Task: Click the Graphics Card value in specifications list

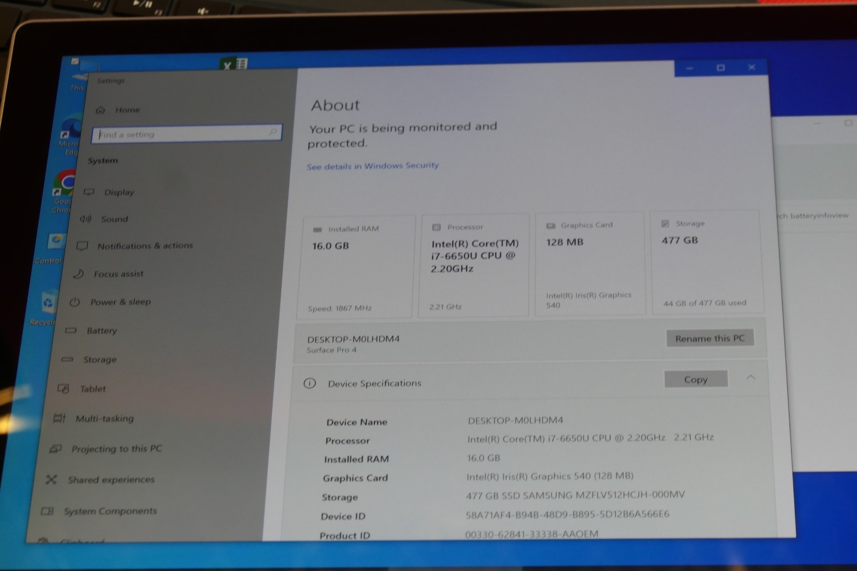Action: click(550, 476)
